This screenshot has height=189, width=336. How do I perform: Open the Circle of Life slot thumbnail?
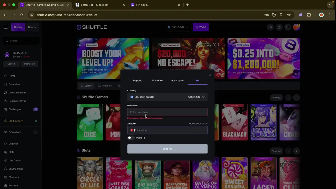90,173
